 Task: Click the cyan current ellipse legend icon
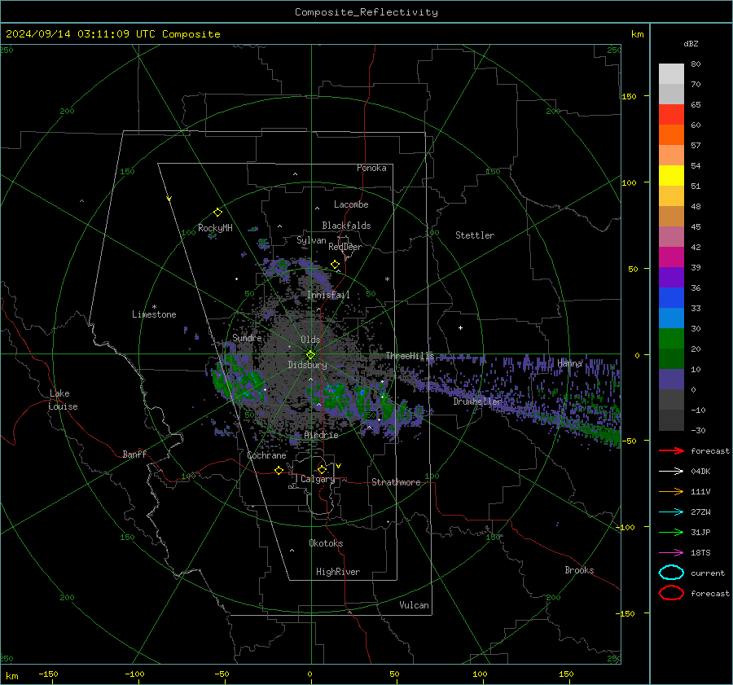tap(671, 573)
